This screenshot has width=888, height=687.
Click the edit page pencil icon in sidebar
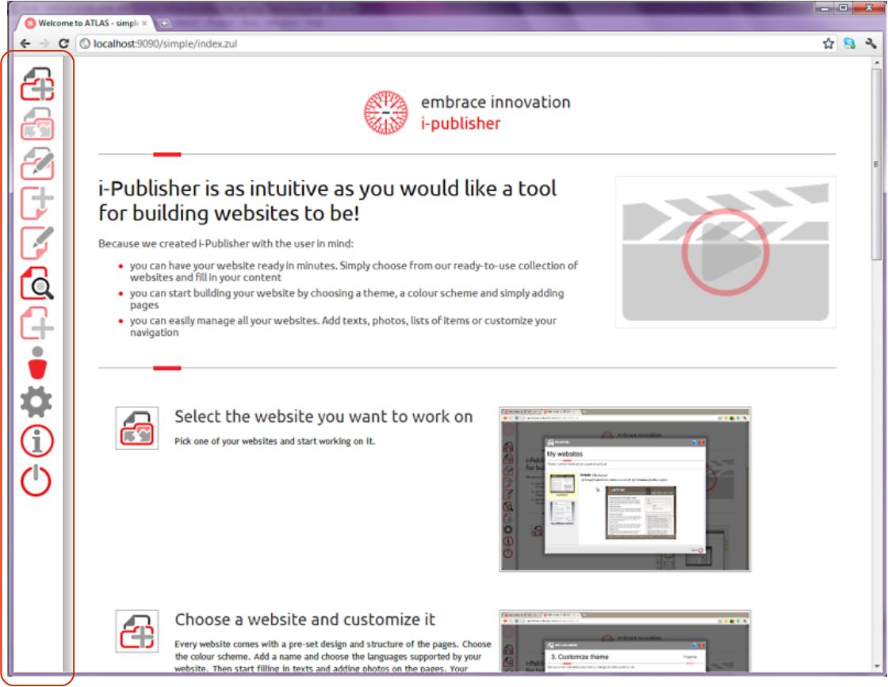[37, 242]
